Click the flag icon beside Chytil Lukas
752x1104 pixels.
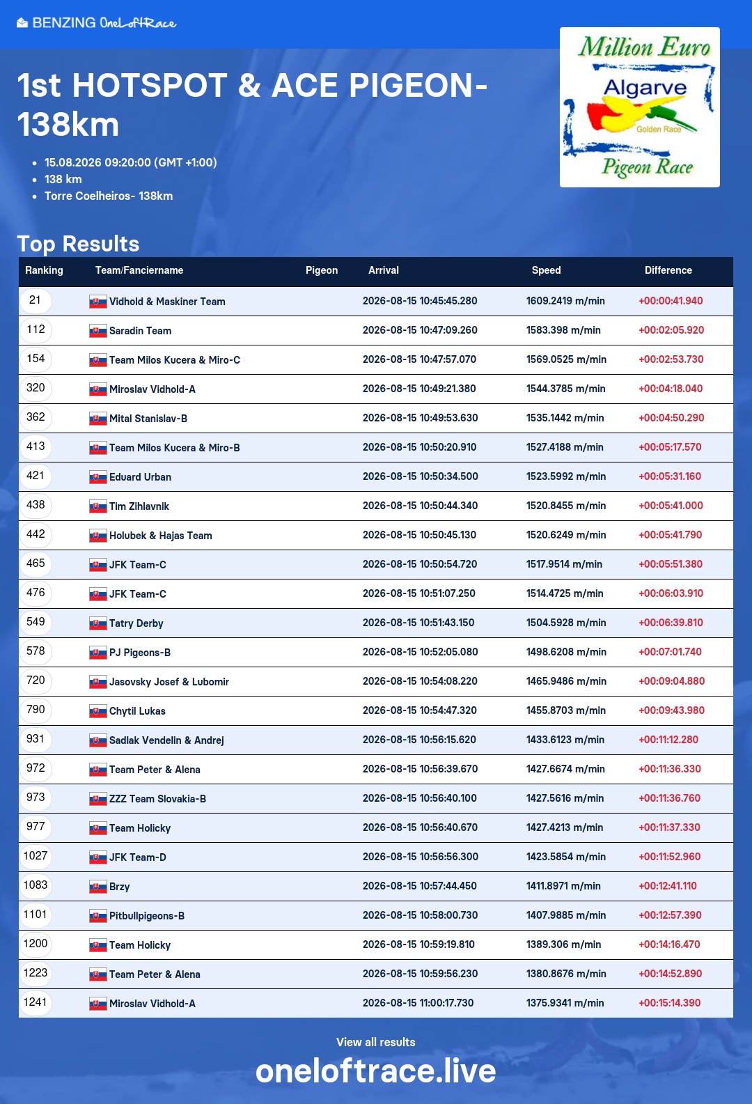(98, 711)
